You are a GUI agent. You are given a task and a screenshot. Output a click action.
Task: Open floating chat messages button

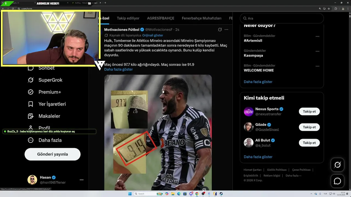click(337, 181)
